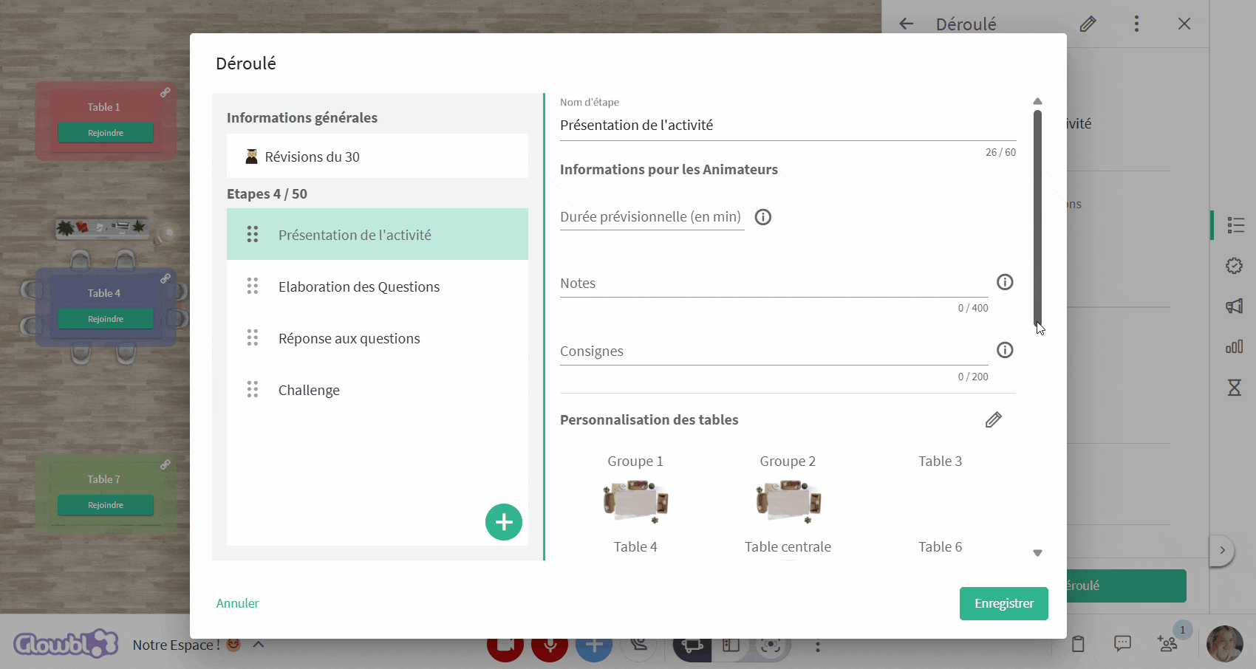The image size is (1256, 669).
Task: Click the drag handle of Elaboration des Questions
Action: point(253,286)
